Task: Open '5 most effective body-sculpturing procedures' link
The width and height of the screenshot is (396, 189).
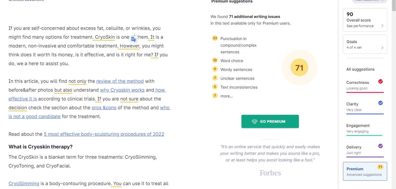Action: (104, 134)
